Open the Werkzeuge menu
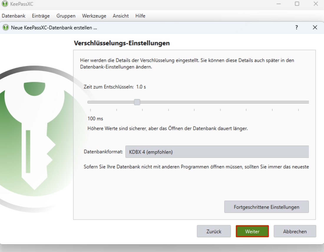Viewport: 324px width, 252px height. click(94, 16)
